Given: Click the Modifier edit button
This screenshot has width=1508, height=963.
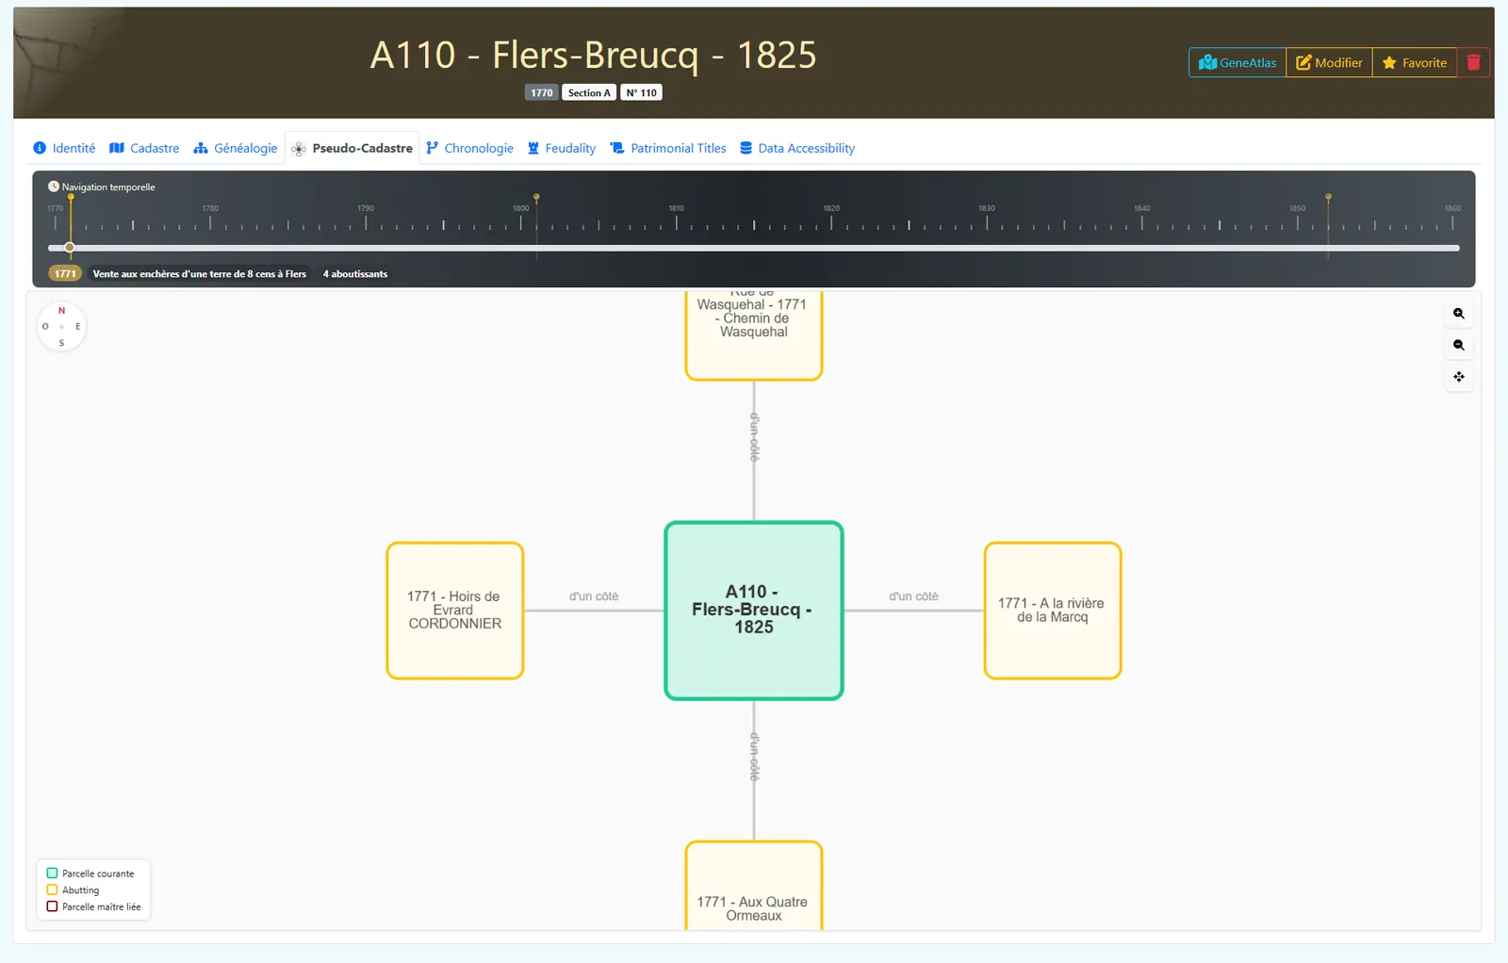Looking at the screenshot, I should click(x=1329, y=63).
